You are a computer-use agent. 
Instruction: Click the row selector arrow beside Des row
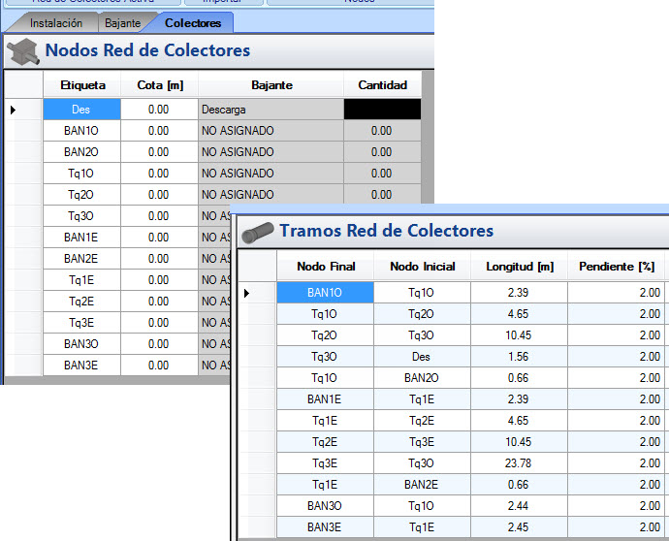pos(14,110)
